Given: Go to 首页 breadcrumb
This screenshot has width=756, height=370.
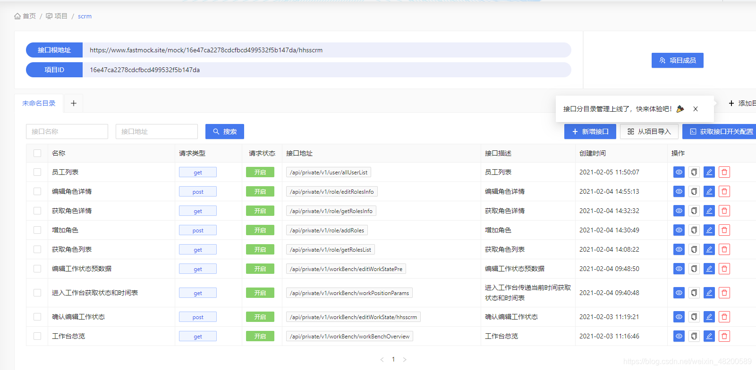Looking at the screenshot, I should coord(25,16).
